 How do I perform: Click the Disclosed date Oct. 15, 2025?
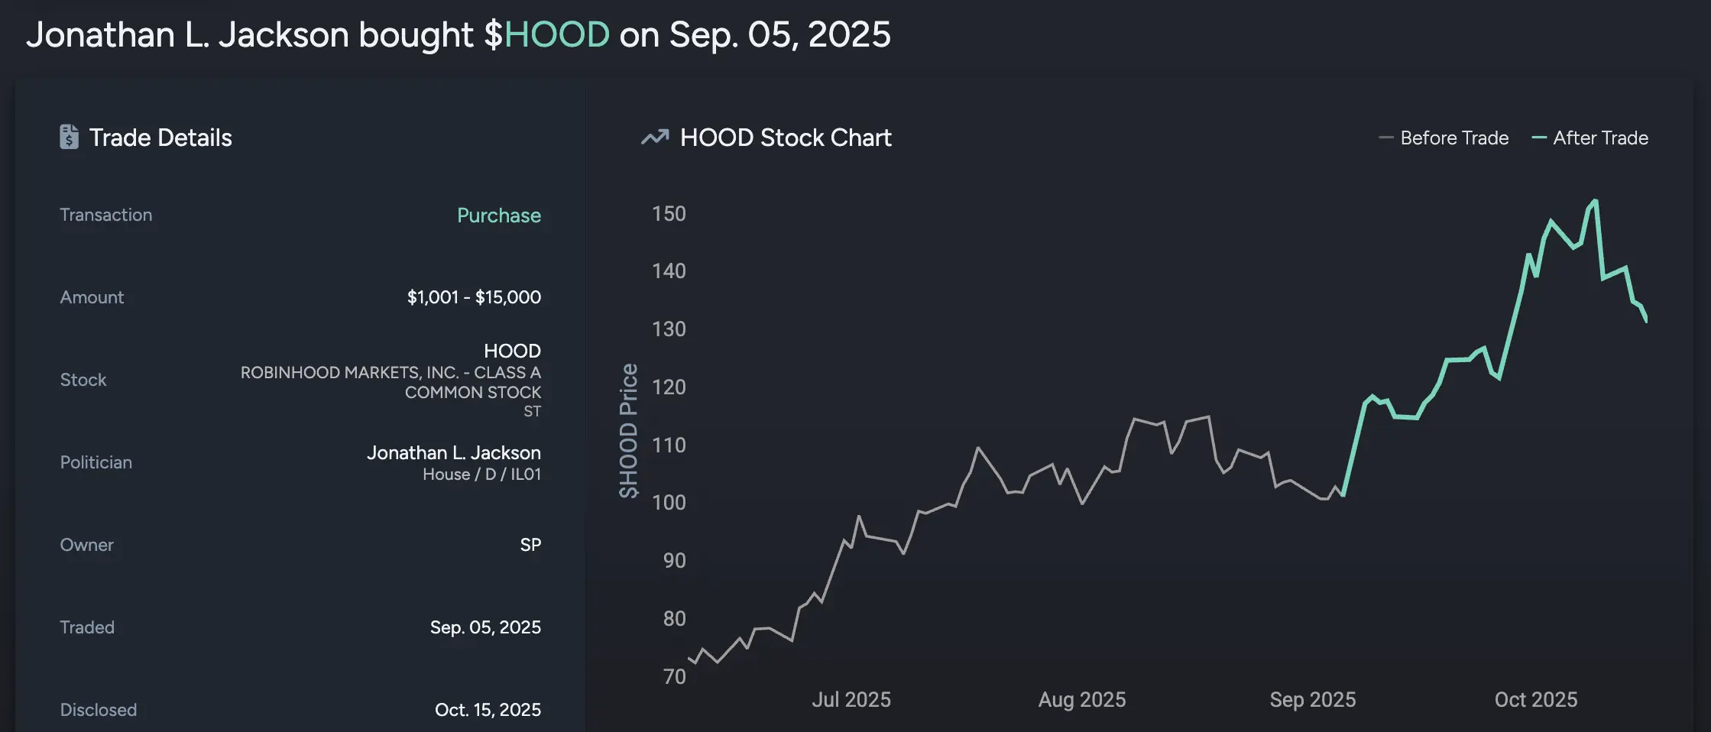(x=488, y=709)
